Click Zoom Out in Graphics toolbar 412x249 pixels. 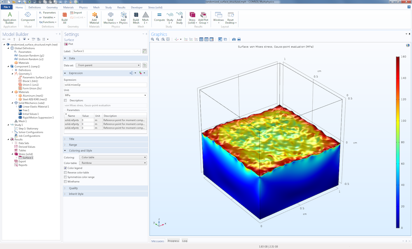[158, 40]
